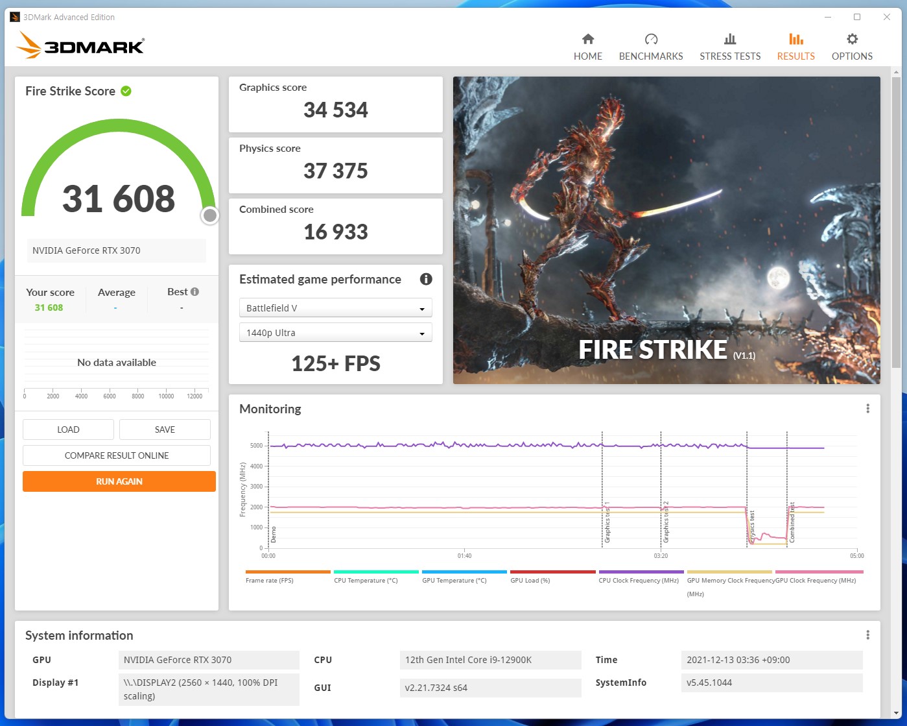The image size is (907, 726).
Task: Toggle GPU Clock Frequency legend series
Action: click(x=819, y=577)
